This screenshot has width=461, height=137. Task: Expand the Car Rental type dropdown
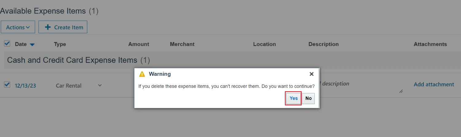[100, 86]
